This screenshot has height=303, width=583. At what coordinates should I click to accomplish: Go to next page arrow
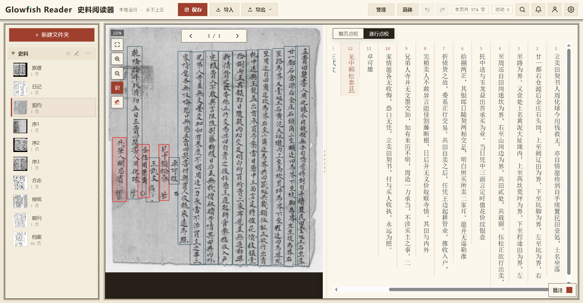coord(237,36)
